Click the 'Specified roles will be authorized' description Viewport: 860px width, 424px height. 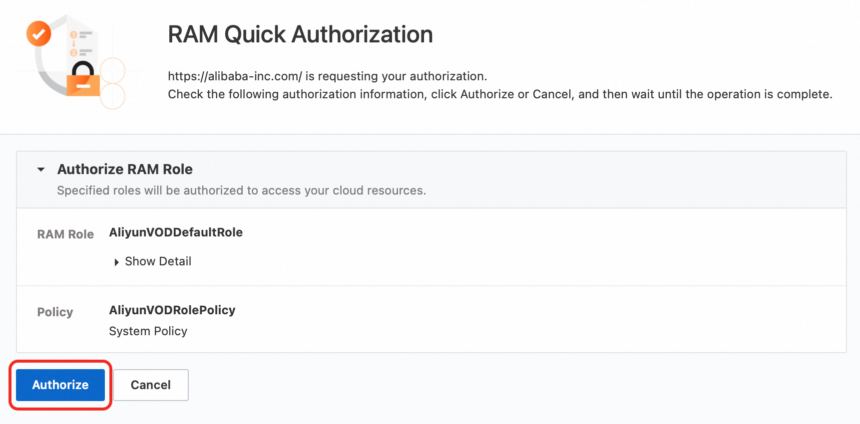point(241,191)
